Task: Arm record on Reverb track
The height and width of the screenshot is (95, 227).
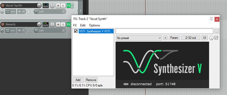Action: (3, 25)
